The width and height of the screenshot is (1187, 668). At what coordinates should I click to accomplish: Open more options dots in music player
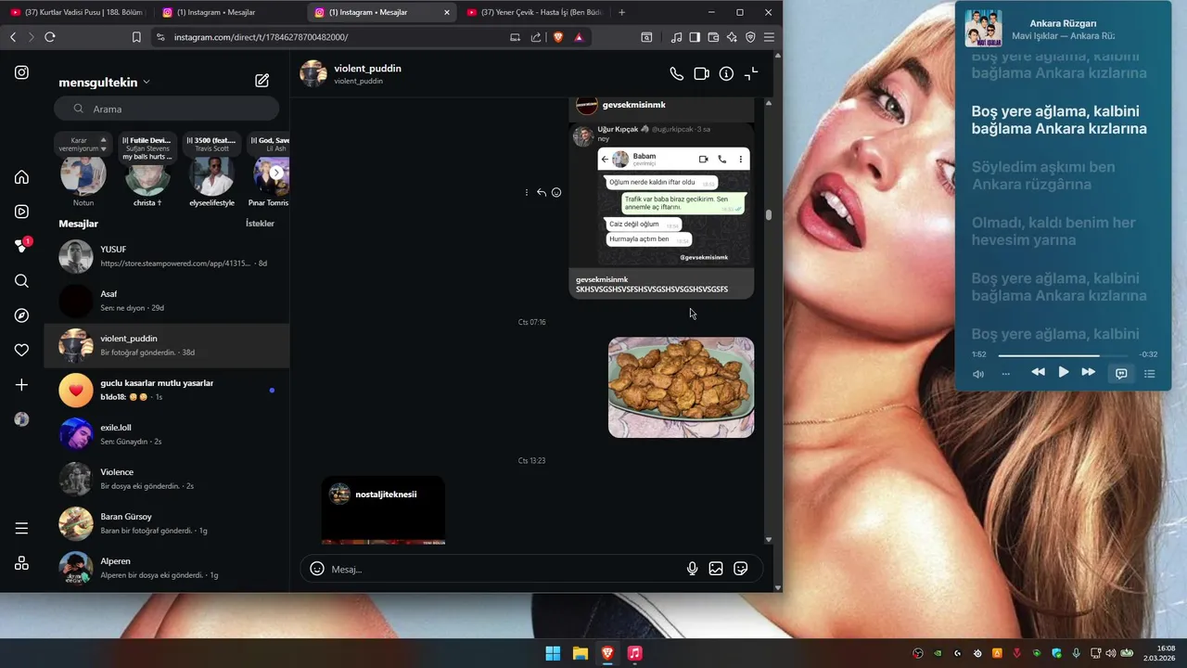click(x=1006, y=374)
